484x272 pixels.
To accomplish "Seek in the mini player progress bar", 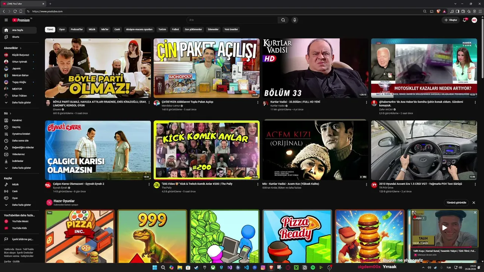I will 444,247.
